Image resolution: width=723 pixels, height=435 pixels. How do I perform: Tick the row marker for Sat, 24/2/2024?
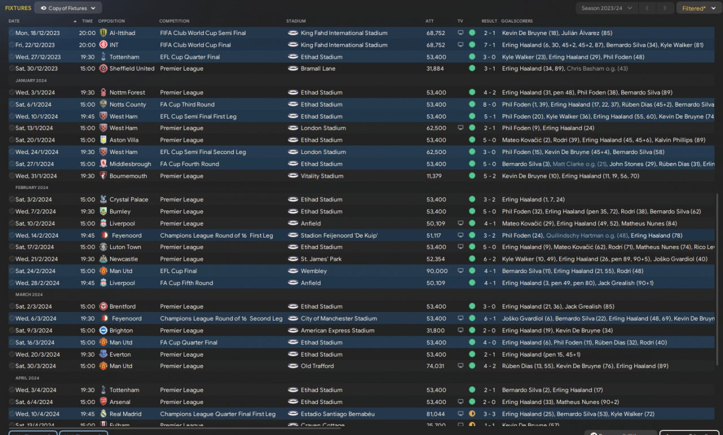point(11,271)
